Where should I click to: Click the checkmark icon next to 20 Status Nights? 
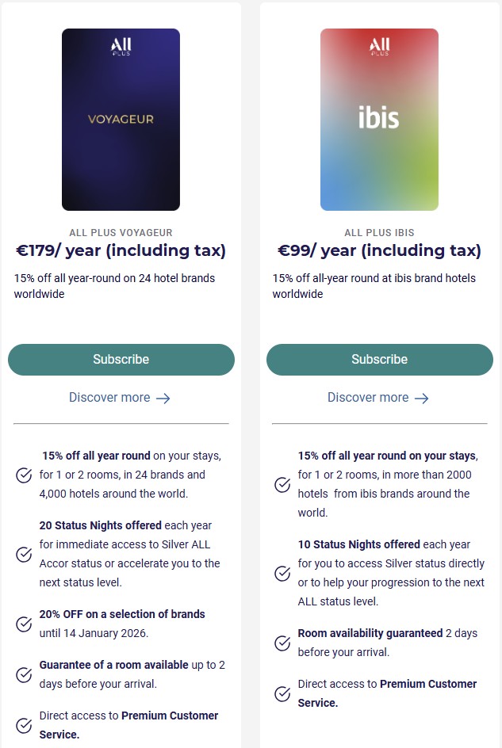23,555
